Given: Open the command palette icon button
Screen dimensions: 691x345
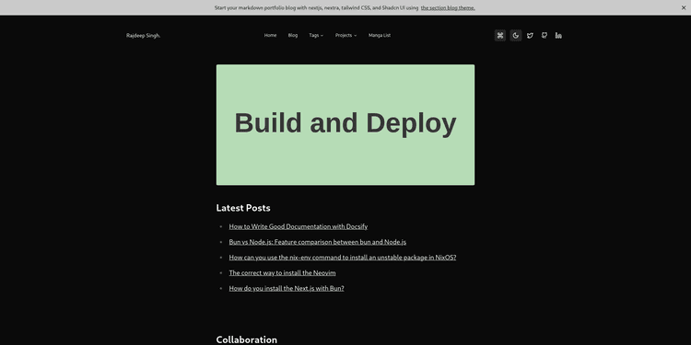Looking at the screenshot, I should click(499, 36).
